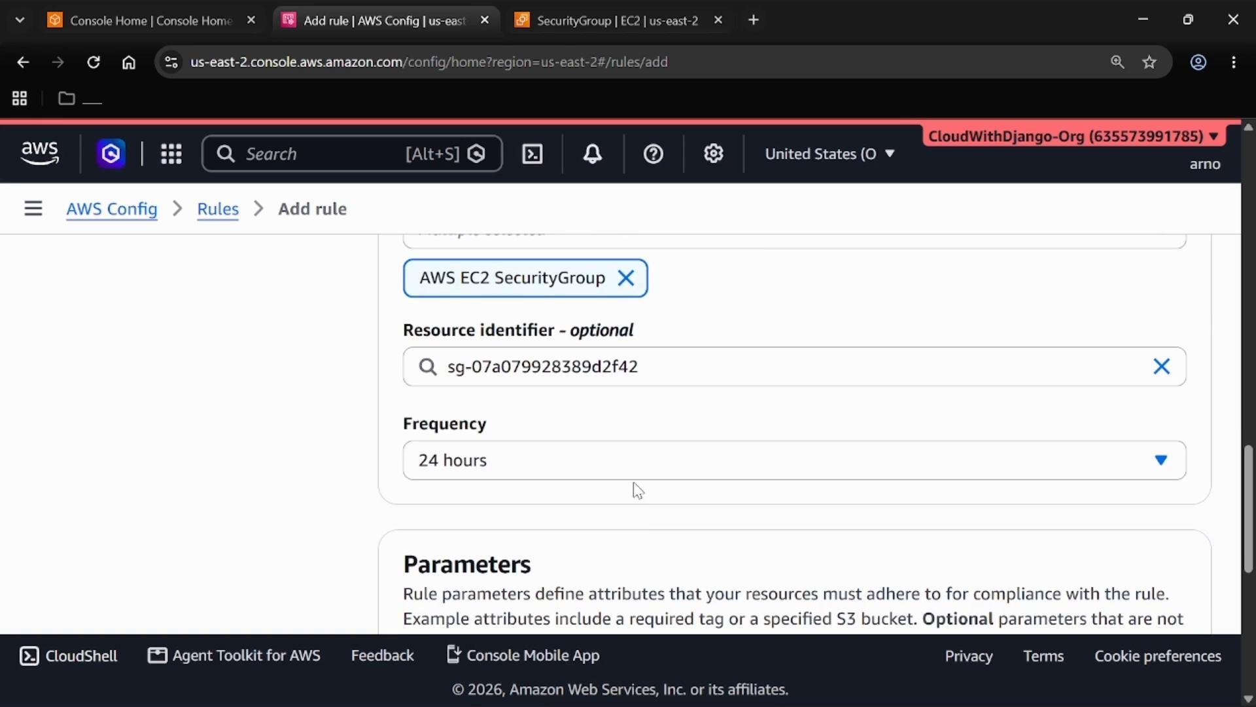
Task: Open Console Mobile App link
Action: 523,655
